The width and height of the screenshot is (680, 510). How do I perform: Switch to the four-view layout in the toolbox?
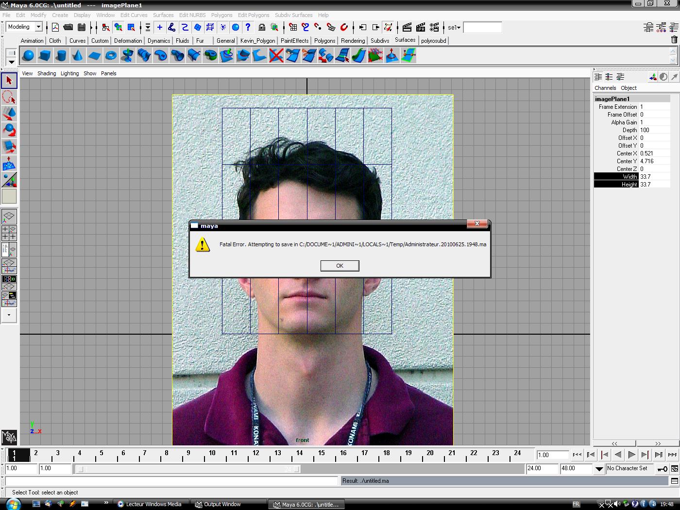9,232
